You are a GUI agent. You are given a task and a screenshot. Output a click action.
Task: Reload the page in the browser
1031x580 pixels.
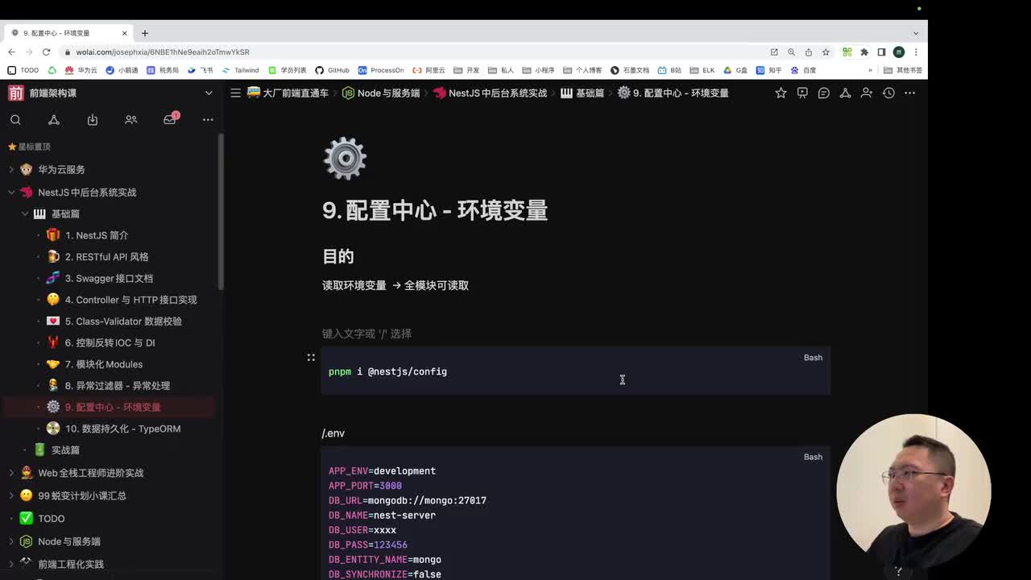tap(46, 52)
